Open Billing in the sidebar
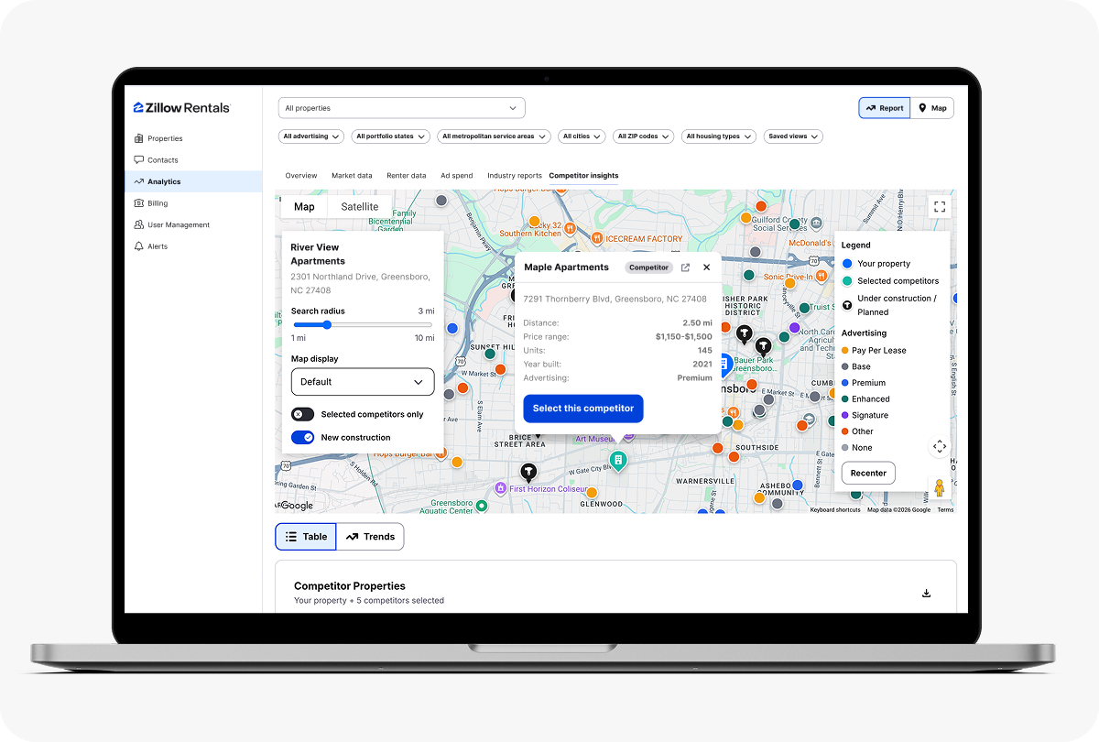 point(193,203)
